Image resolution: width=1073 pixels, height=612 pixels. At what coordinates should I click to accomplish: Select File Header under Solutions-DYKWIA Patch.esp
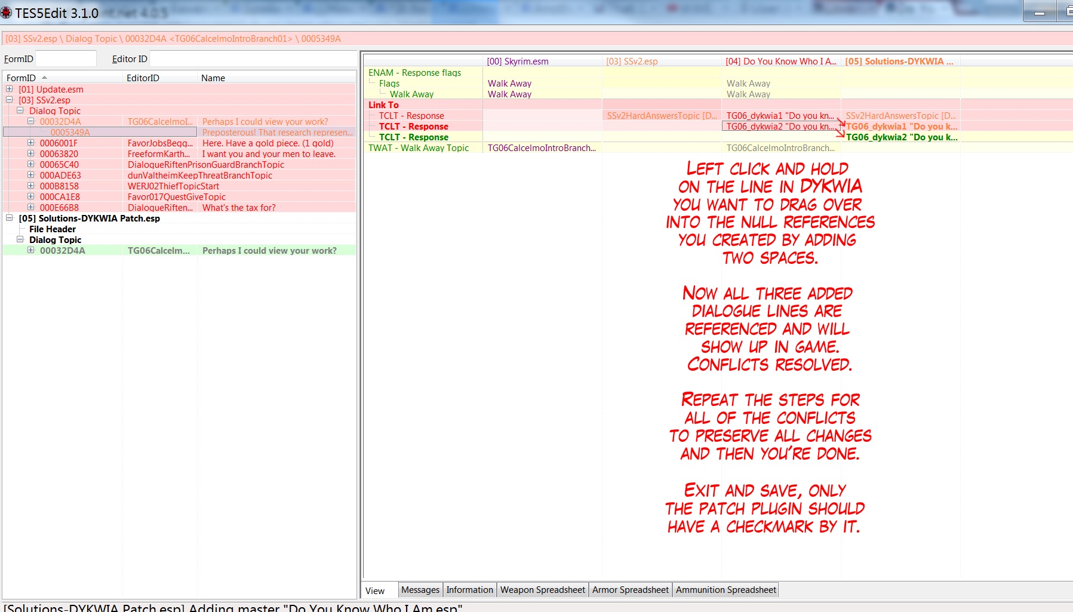[x=53, y=229]
